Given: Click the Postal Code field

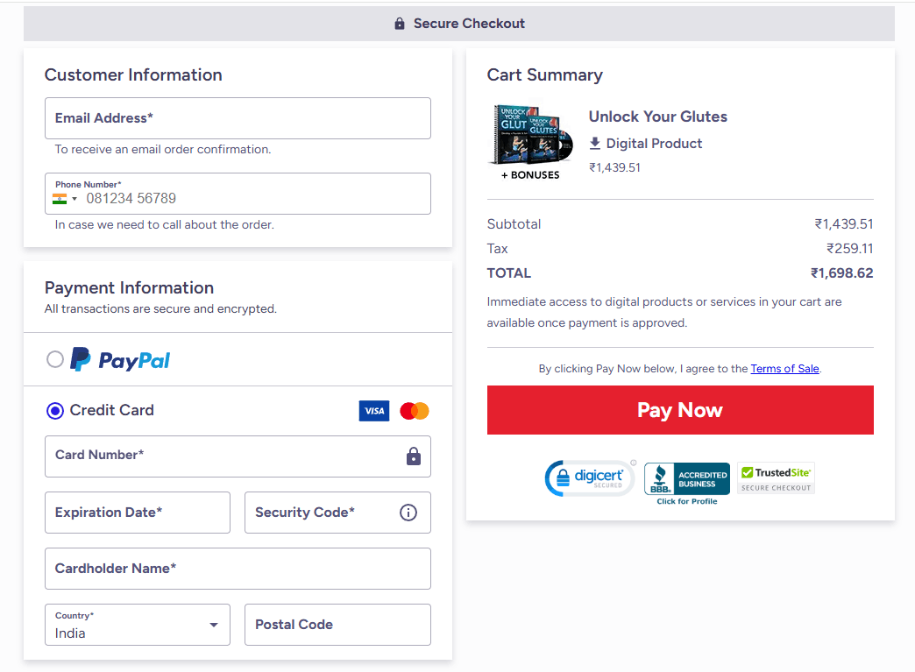Looking at the screenshot, I should click(337, 625).
